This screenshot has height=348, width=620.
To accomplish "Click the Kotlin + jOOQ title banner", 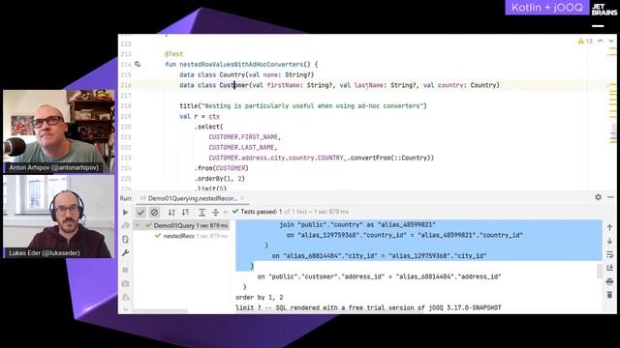I will (546, 8).
